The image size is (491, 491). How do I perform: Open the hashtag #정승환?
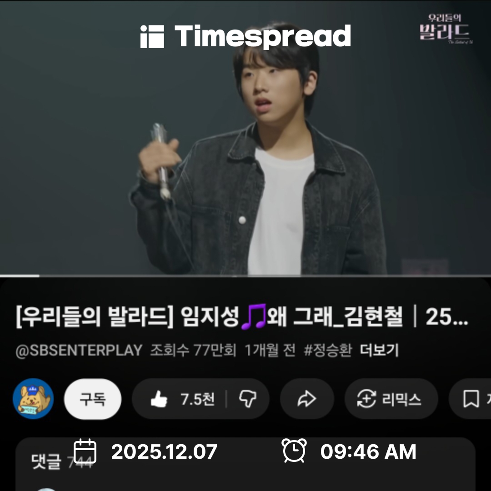pyautogui.click(x=328, y=350)
